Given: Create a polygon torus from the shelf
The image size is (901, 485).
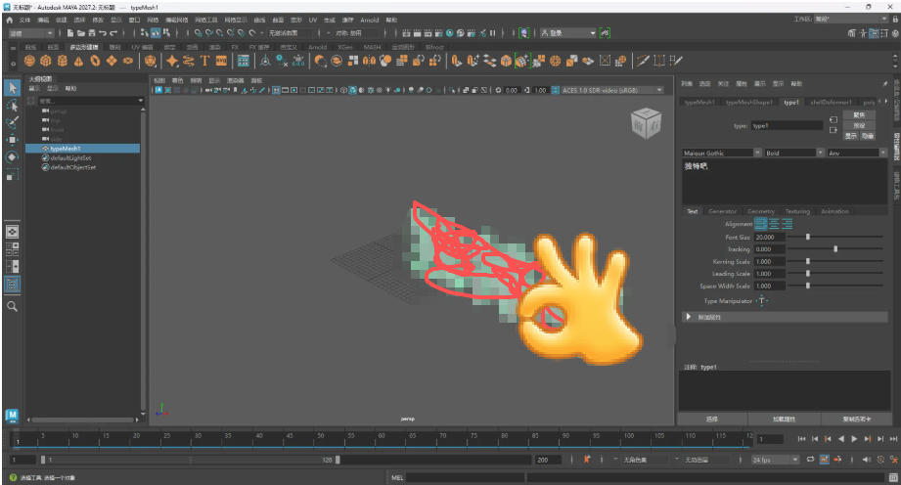Looking at the screenshot, I should click(x=95, y=61).
